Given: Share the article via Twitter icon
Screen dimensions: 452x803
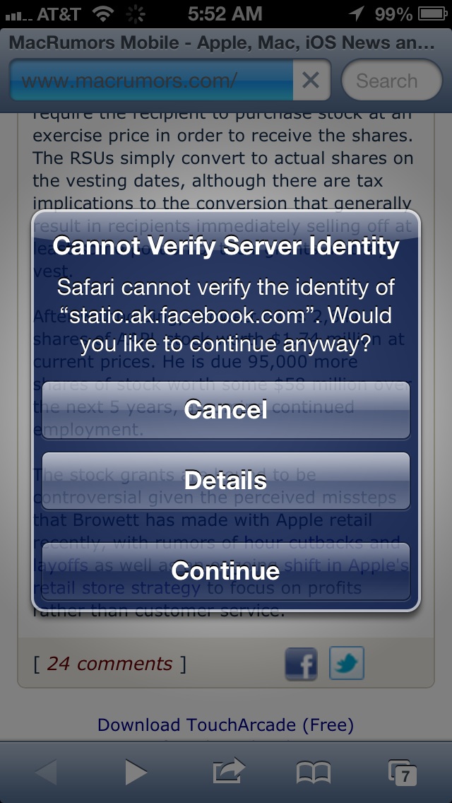Looking at the screenshot, I should [347, 662].
